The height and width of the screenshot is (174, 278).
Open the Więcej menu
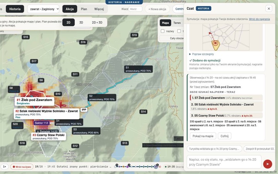click(x=99, y=9)
